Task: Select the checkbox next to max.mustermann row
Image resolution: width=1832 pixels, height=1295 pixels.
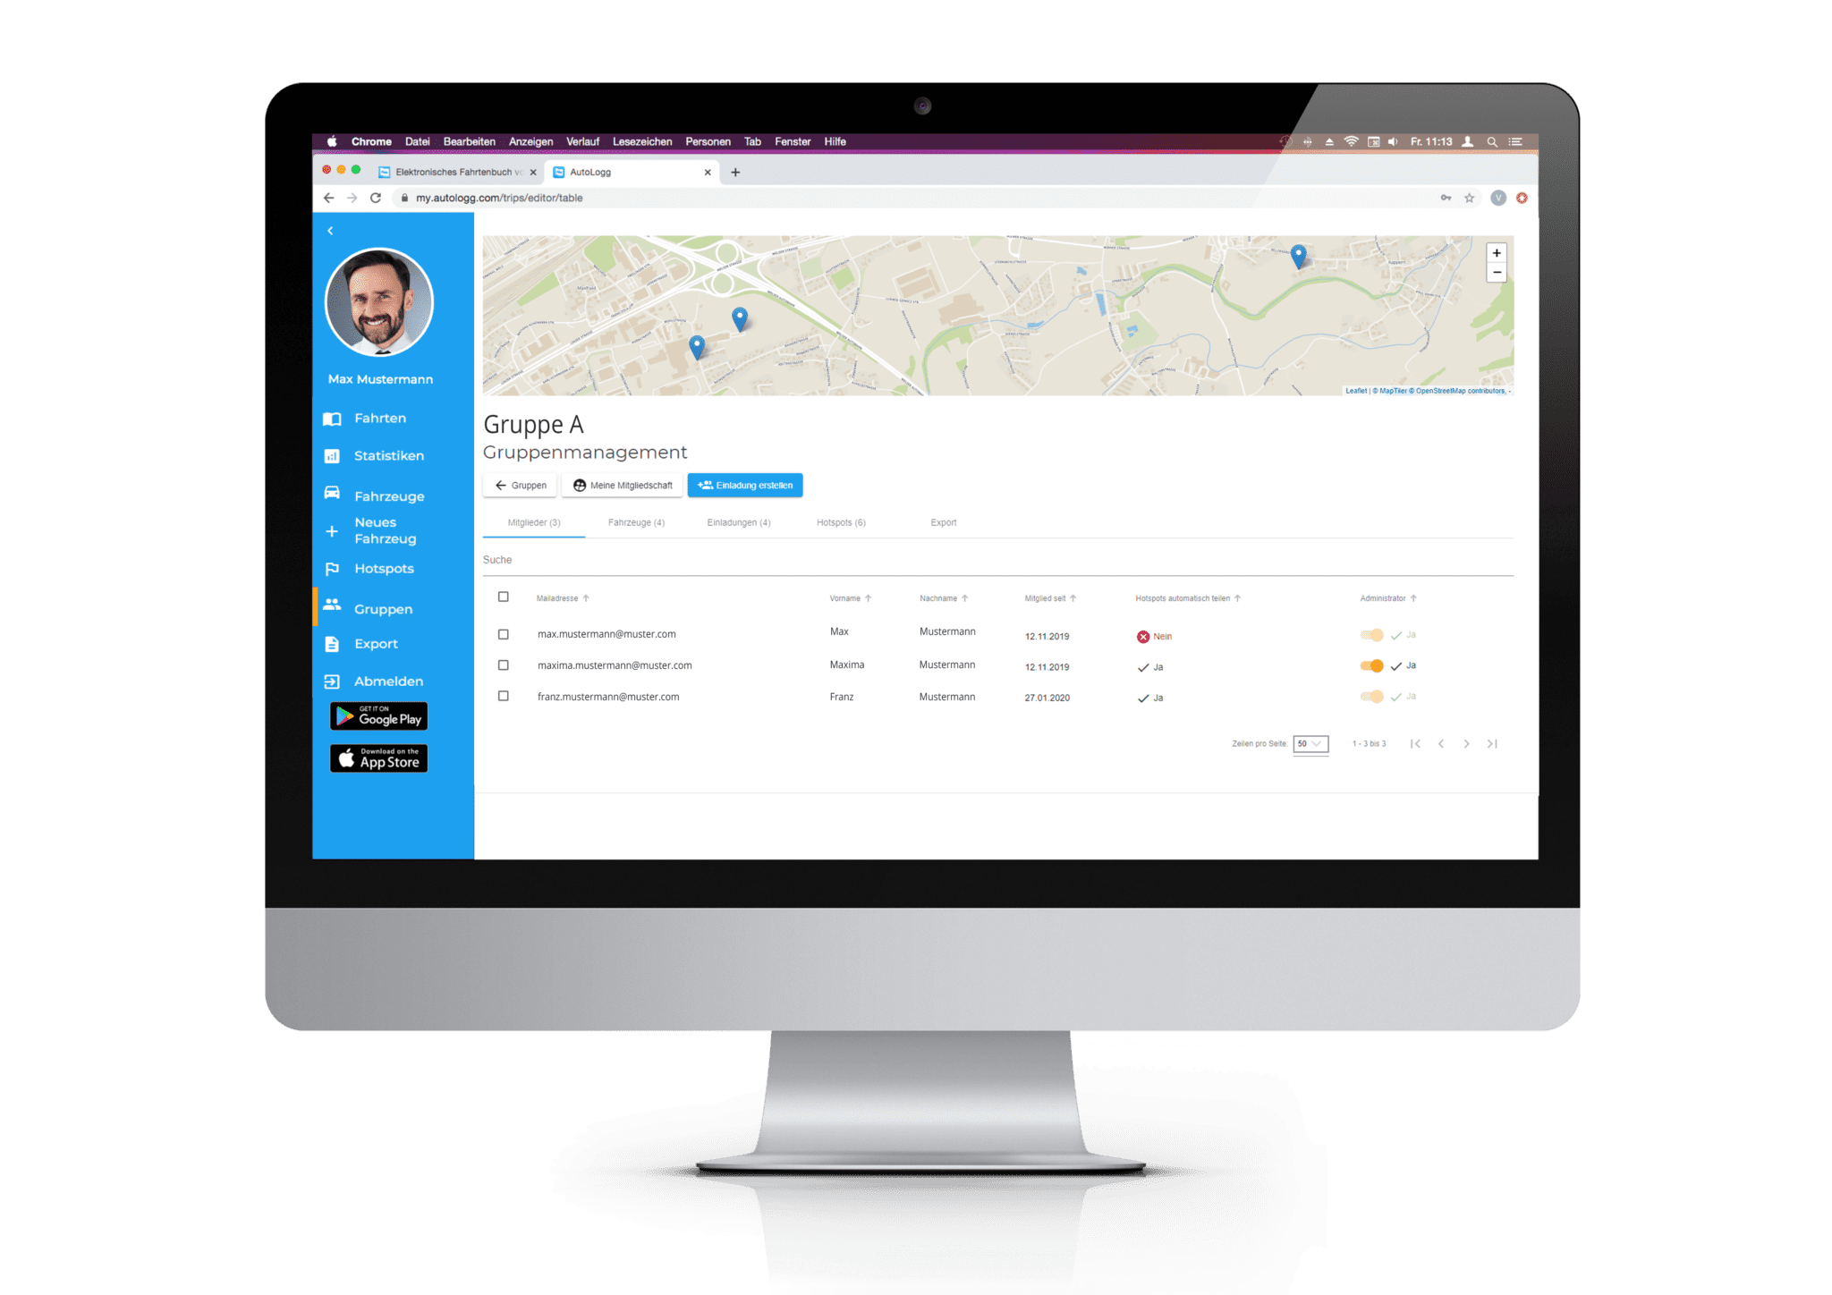Action: coord(504,635)
